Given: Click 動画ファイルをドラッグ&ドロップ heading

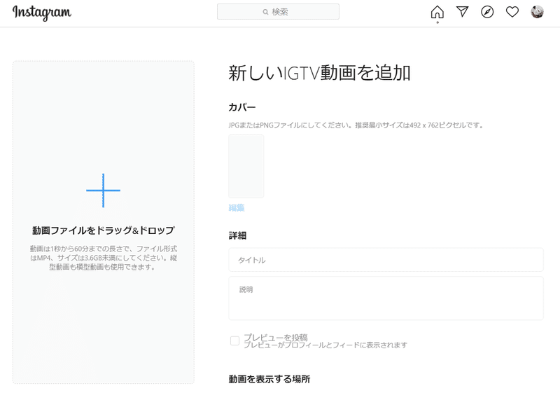Looking at the screenshot, I should point(104,230).
